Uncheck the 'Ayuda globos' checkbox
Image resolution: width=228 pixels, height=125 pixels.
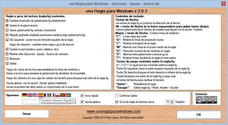tap(82, 102)
